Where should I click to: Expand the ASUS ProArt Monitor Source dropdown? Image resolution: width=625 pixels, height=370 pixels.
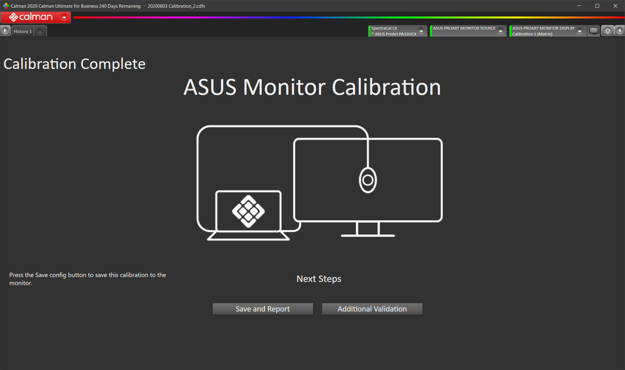(501, 31)
